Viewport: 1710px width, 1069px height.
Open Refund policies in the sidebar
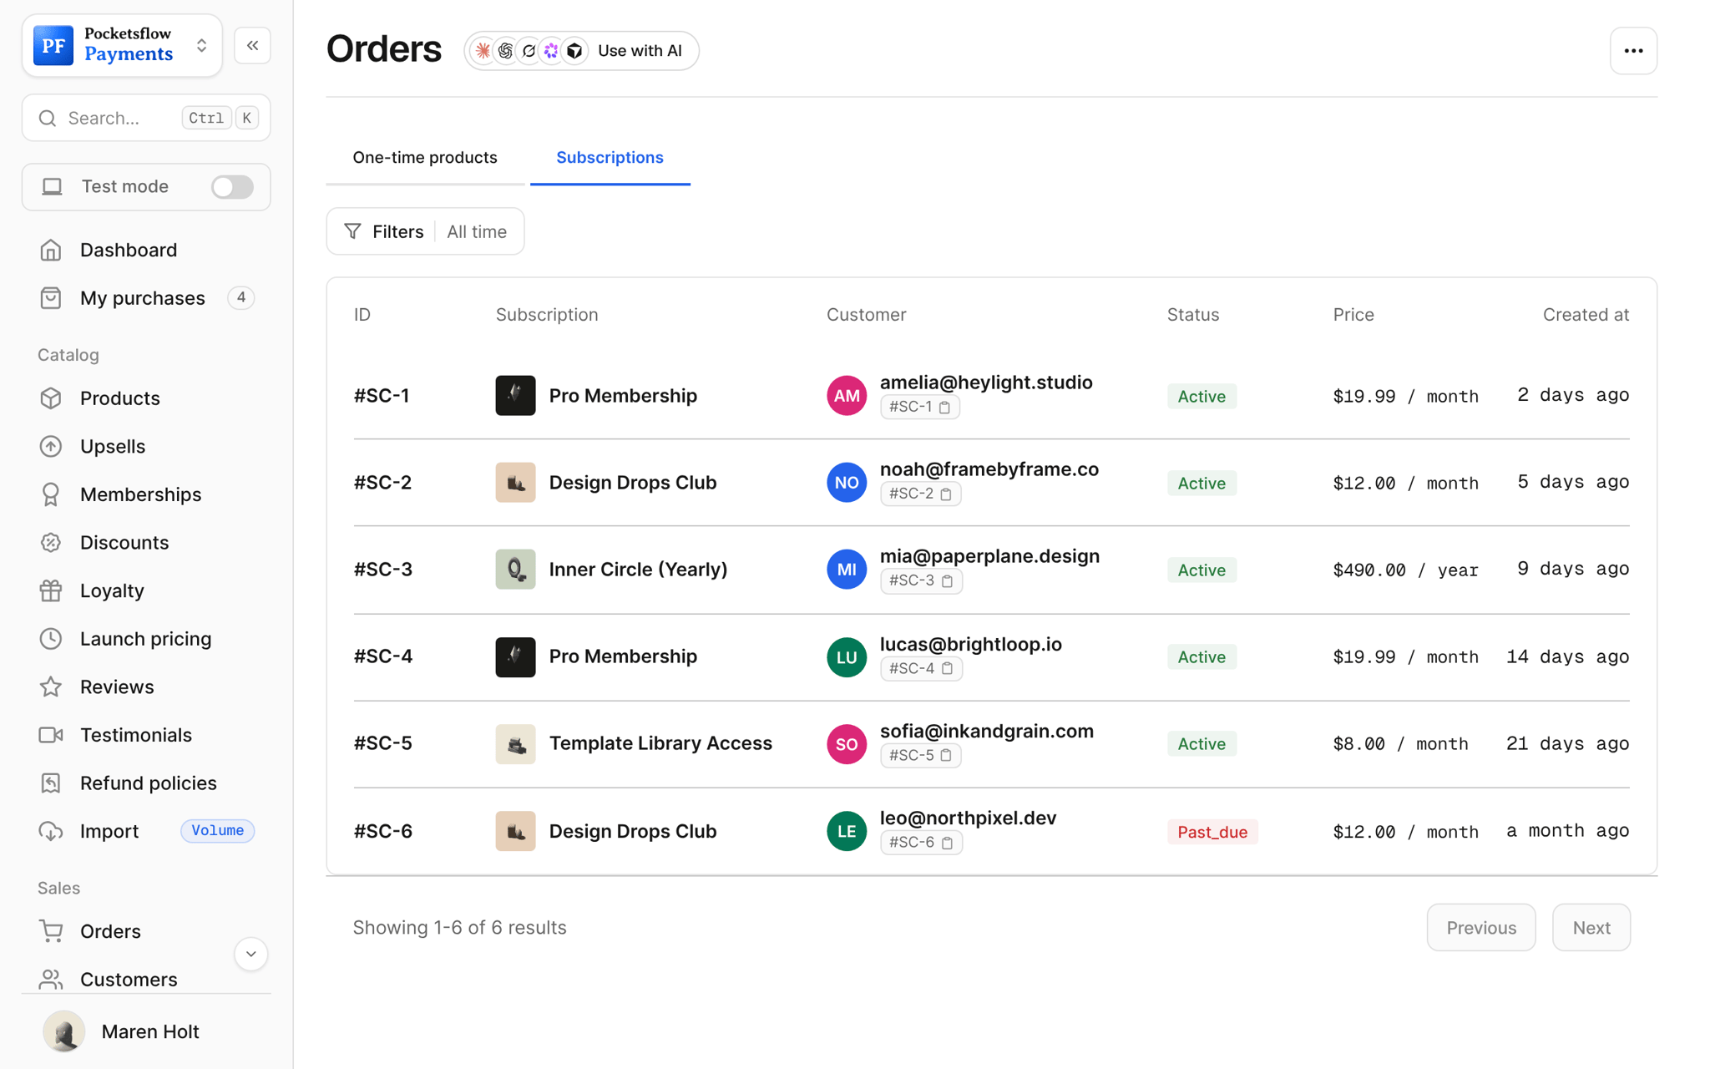148,783
